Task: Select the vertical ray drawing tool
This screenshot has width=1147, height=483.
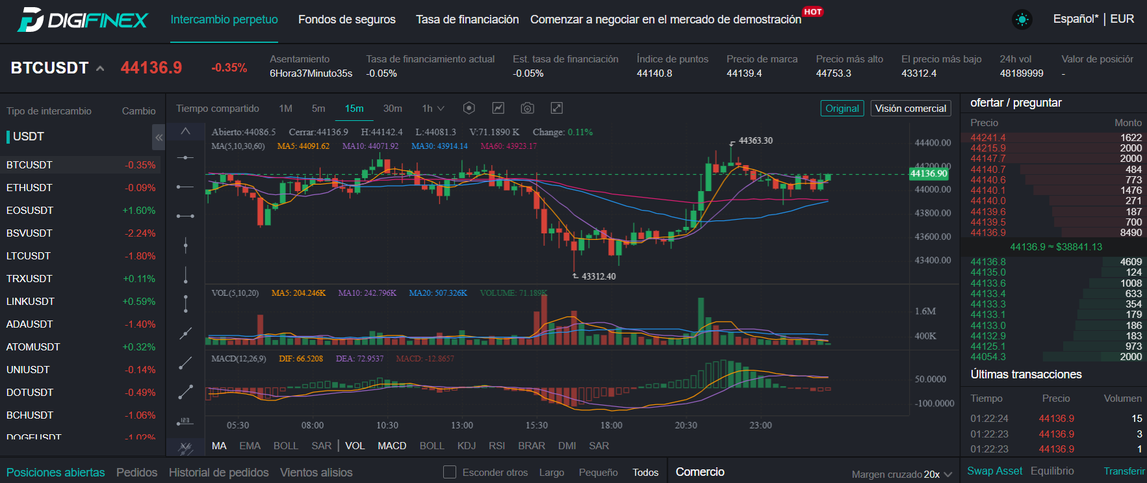Action: [x=185, y=275]
